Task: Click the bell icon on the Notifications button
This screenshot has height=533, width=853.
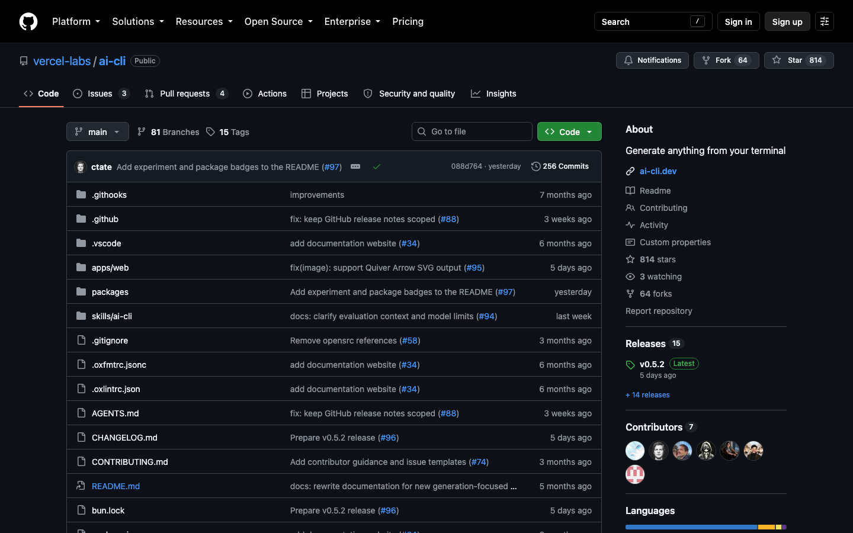Action: 628,60
